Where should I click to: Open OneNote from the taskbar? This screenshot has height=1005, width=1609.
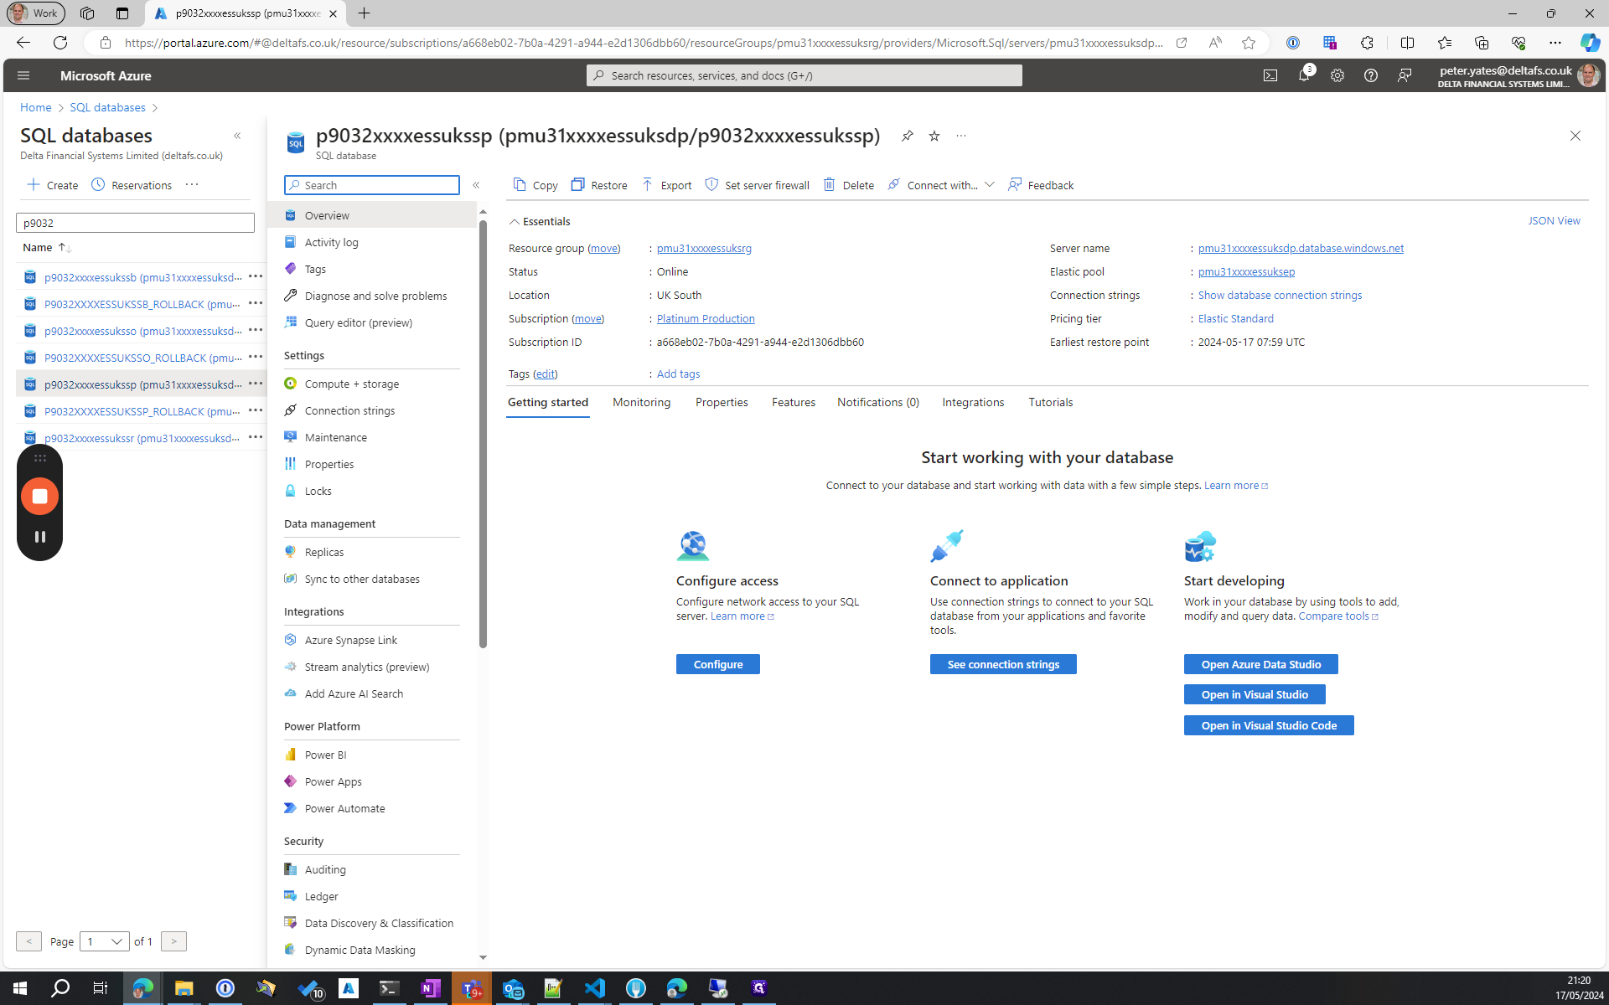click(x=430, y=988)
